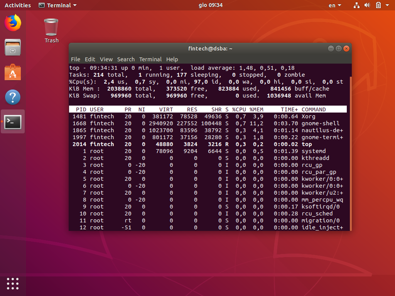Open the Help dock icon
Screen dimensions: 395x296
coord(13,97)
